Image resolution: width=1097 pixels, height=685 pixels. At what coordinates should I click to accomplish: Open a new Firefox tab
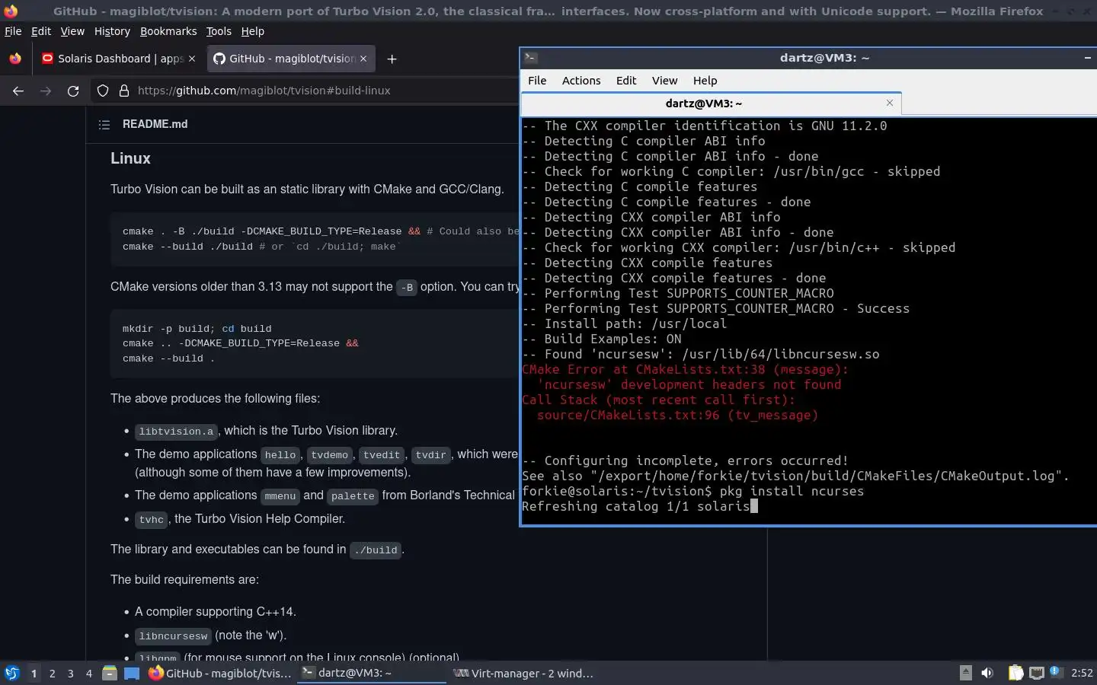[392, 59]
